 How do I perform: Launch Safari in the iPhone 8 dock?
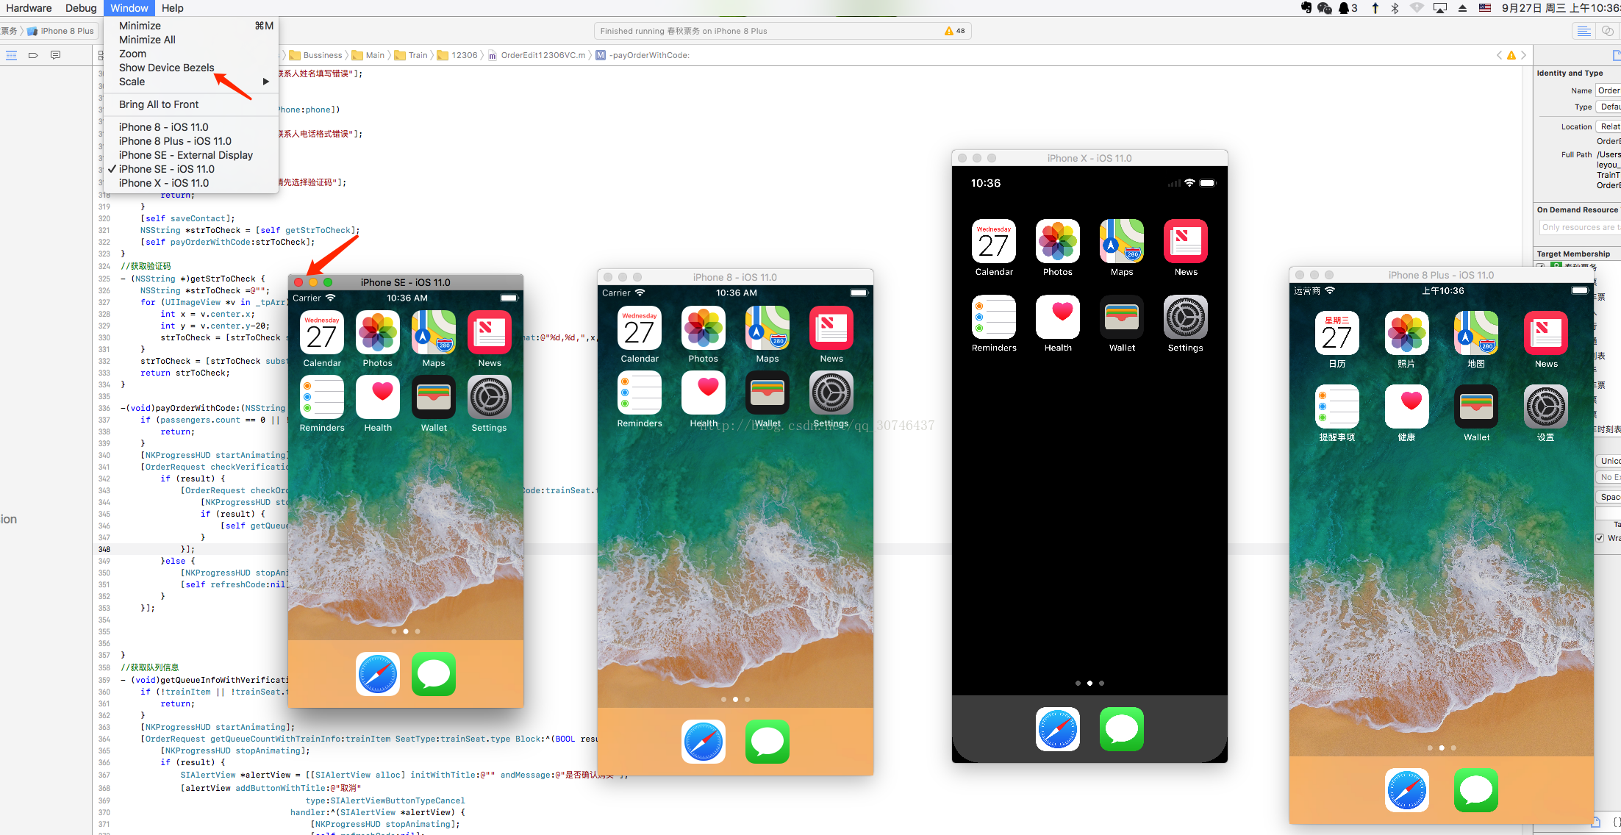pyautogui.click(x=704, y=742)
